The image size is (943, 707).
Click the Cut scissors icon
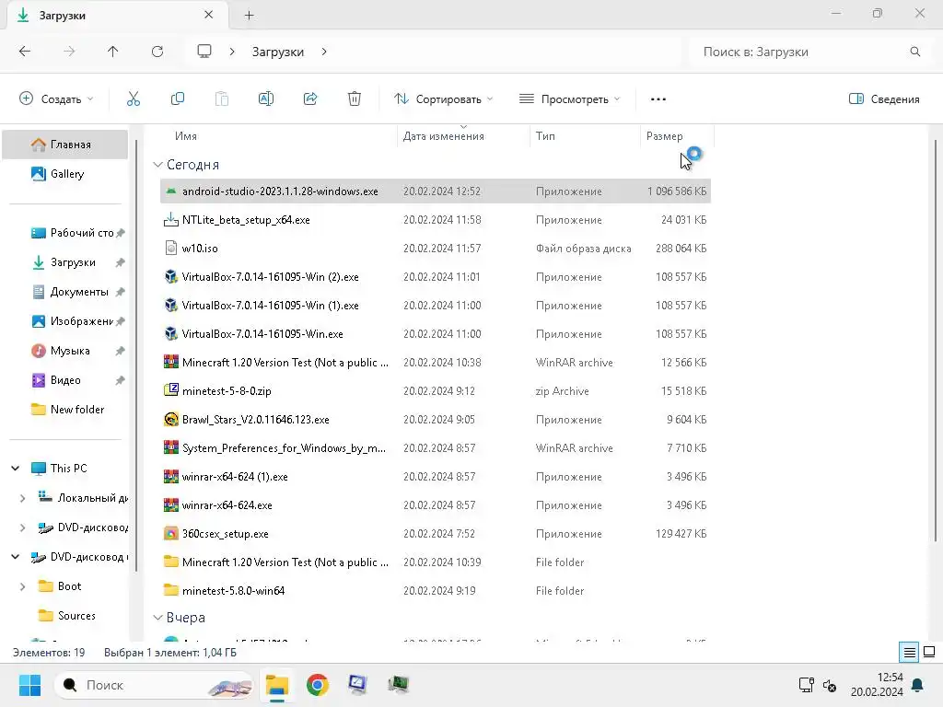coord(133,99)
